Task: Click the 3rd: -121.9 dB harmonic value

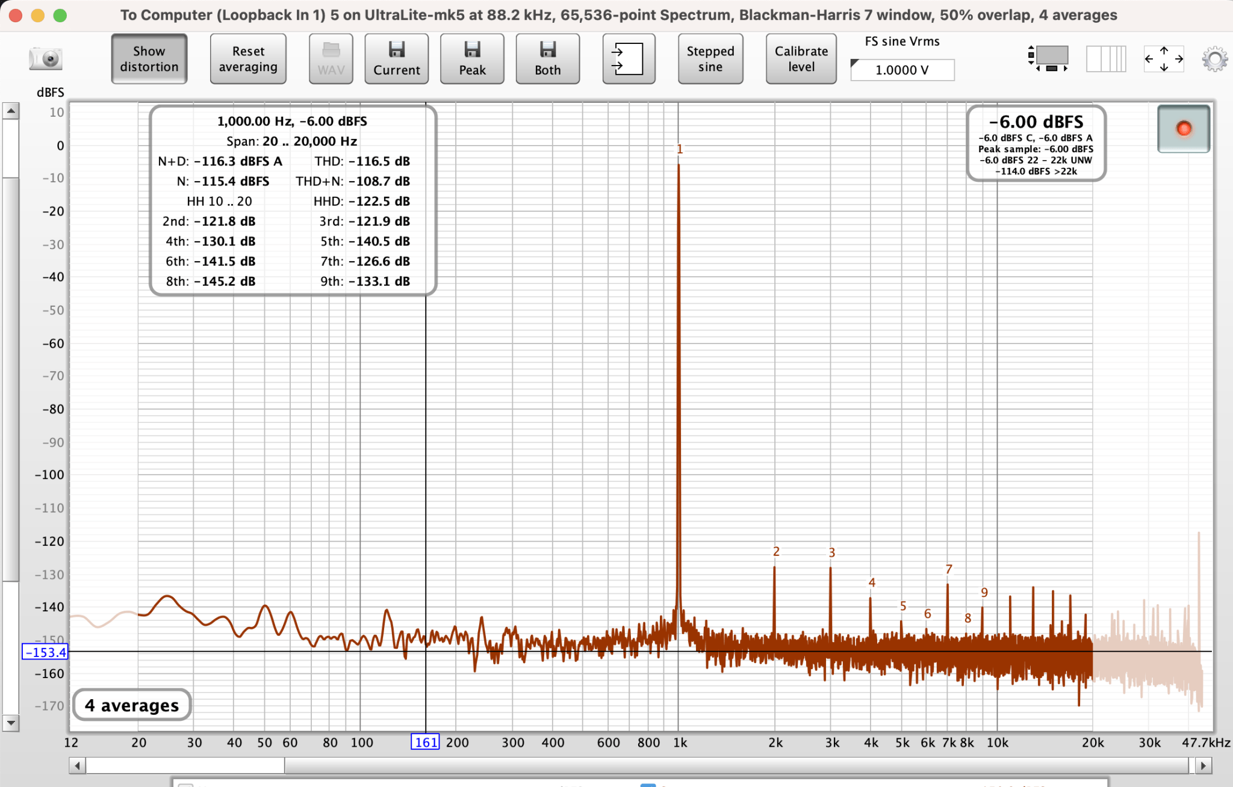Action: 364,221
